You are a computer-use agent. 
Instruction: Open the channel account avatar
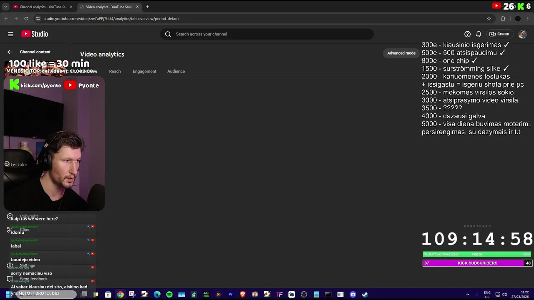click(x=522, y=34)
